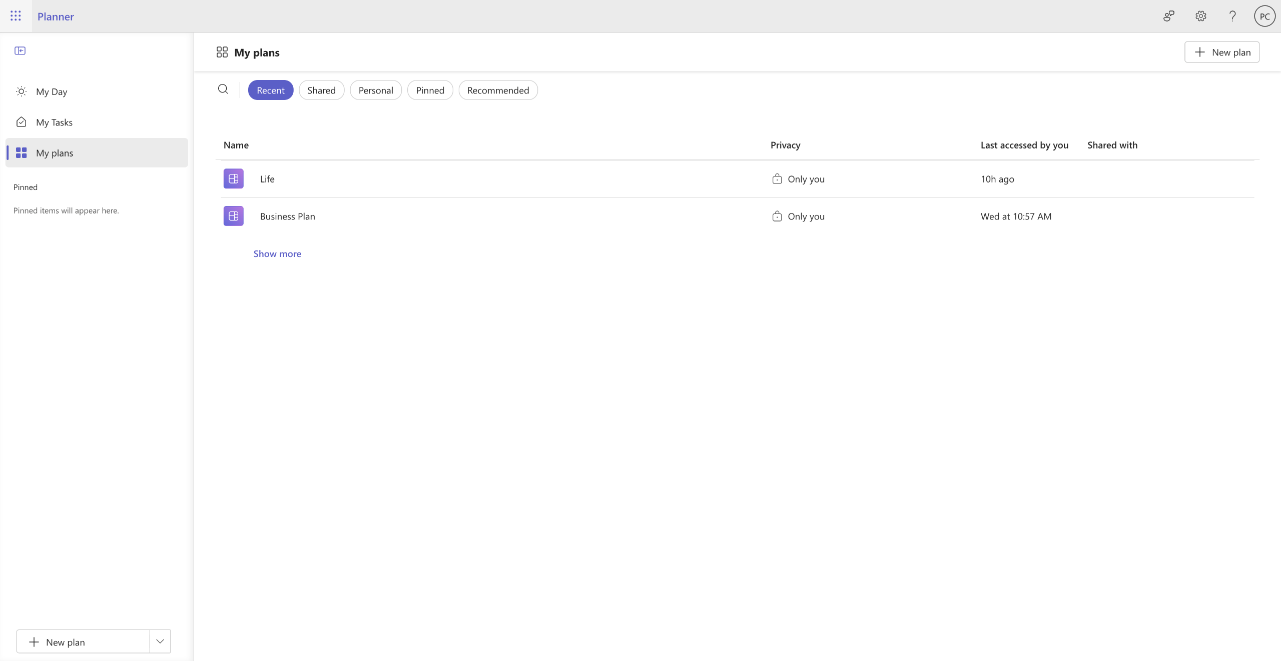Open the help question mark icon
This screenshot has height=661, width=1281.
1232,16
